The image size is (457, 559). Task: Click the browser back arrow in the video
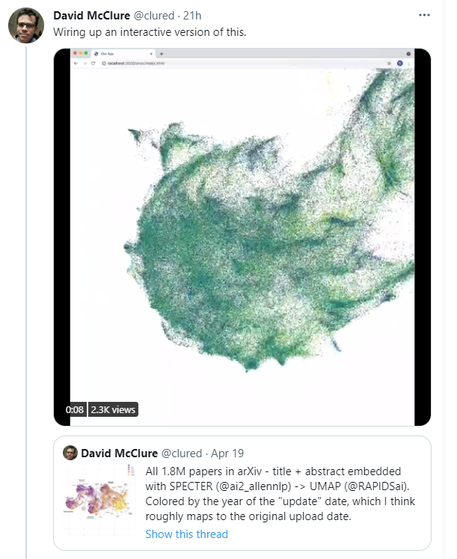[x=76, y=64]
